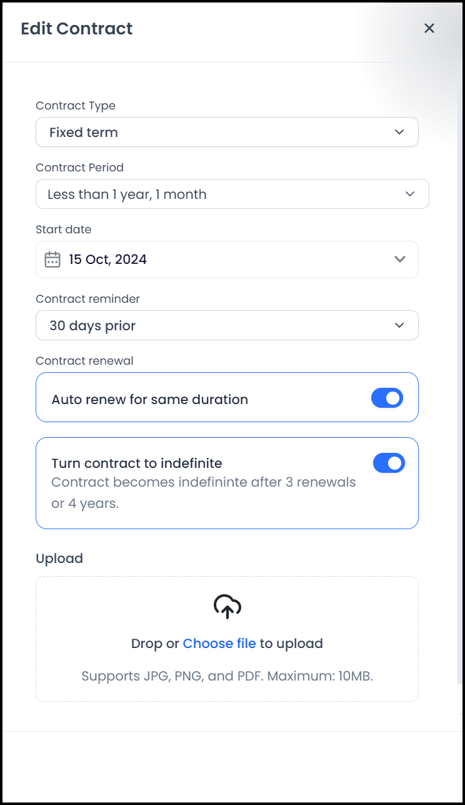
Task: Disable the auto renew for same duration switch
Action: [387, 398]
